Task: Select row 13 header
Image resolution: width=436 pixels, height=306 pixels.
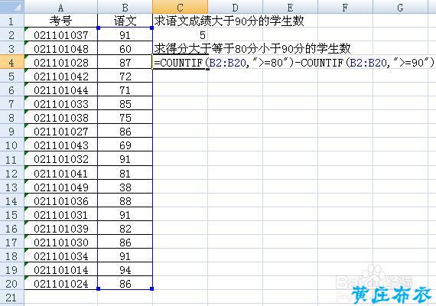Action: pos(11,187)
